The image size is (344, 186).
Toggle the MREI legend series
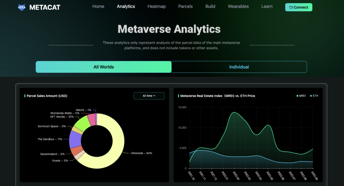tap(301, 96)
